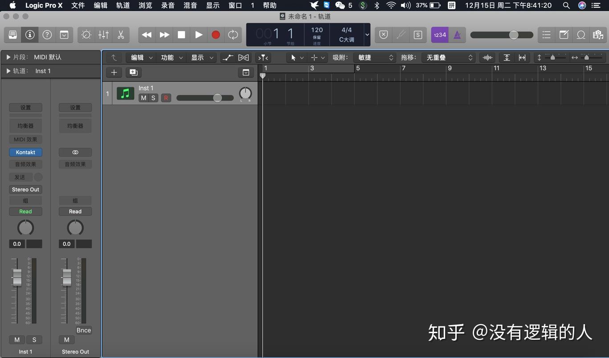Stop playback
Viewport: 609px width, 358px height.
(x=181, y=35)
